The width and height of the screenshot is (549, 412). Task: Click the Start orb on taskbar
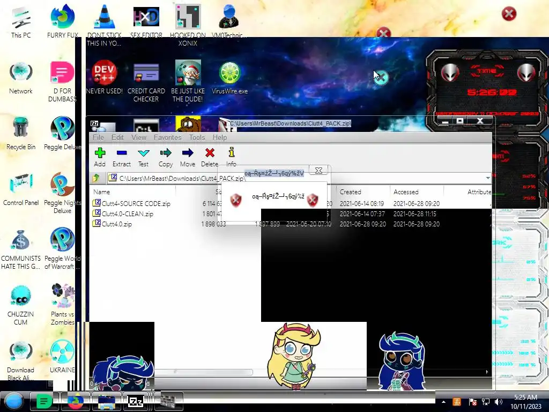[13, 401]
